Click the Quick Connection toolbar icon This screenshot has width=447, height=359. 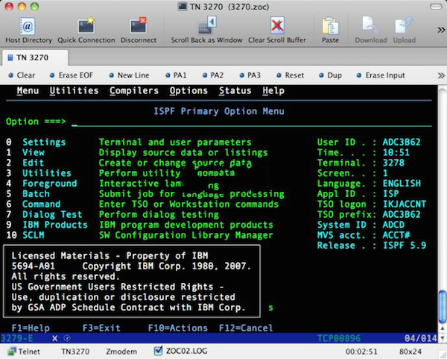point(86,27)
